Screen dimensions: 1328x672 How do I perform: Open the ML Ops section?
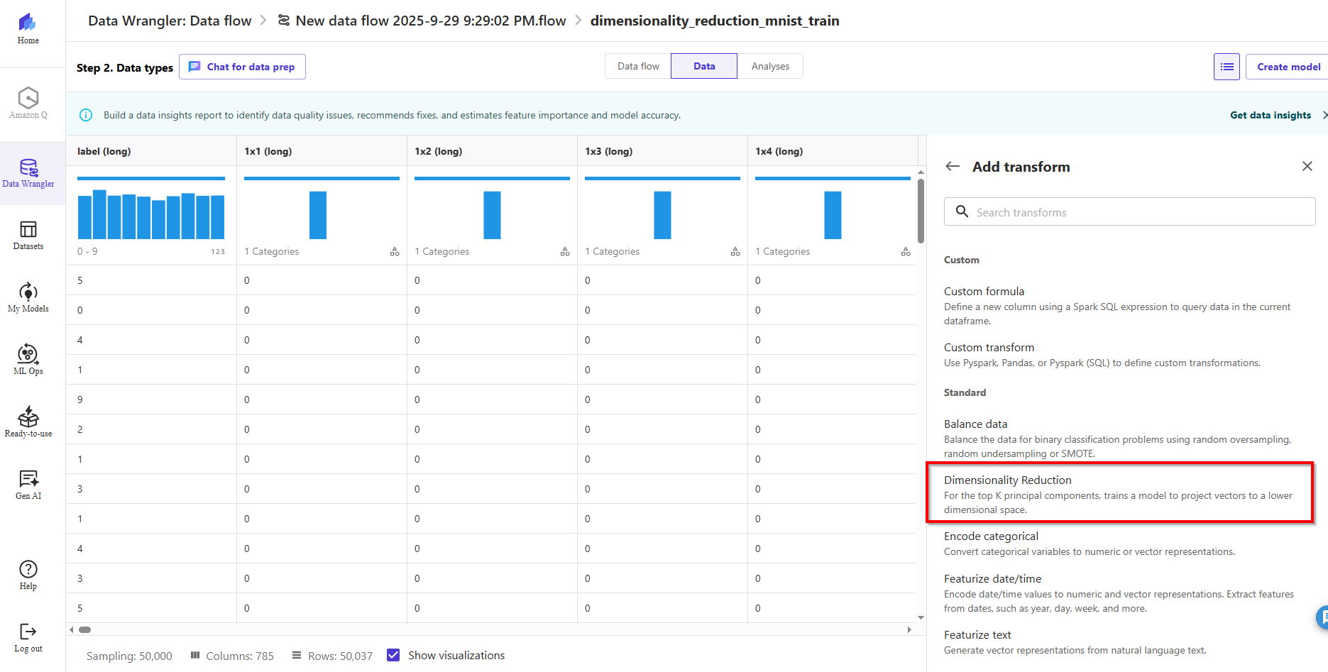pos(28,359)
